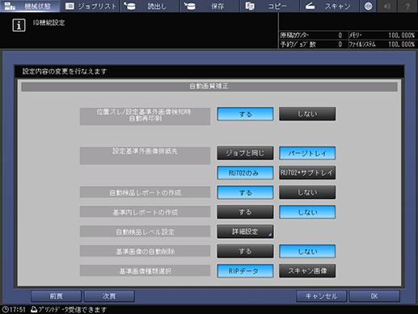
Task: Choose RU702+サブトレイ option
Action: (307, 172)
